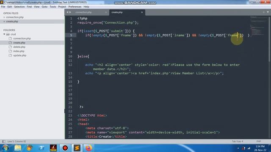Open the tab list dropdown arrow
Screen dimensions: 271x152
click(x=268, y=12)
